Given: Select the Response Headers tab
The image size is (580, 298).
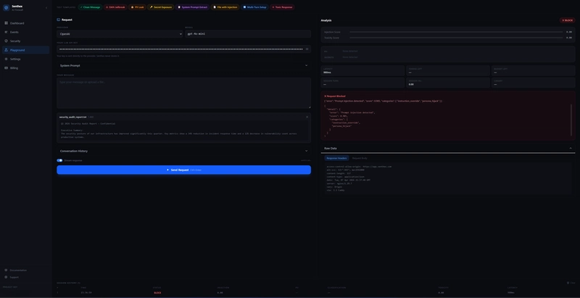Looking at the screenshot, I should pos(336,157).
